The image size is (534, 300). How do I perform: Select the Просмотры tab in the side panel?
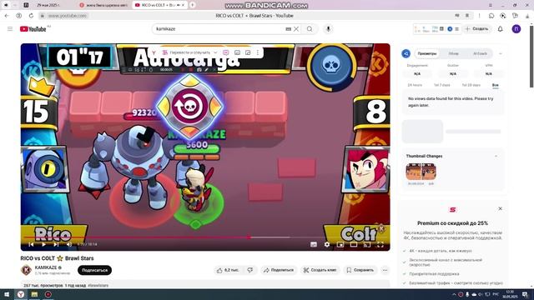click(426, 53)
